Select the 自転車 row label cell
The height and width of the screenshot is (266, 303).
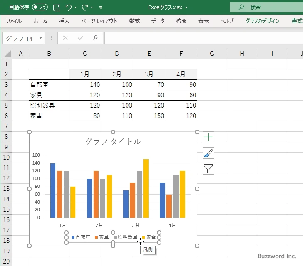pyautogui.click(x=49, y=84)
